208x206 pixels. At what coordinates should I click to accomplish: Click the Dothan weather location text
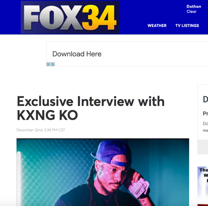[194, 7]
